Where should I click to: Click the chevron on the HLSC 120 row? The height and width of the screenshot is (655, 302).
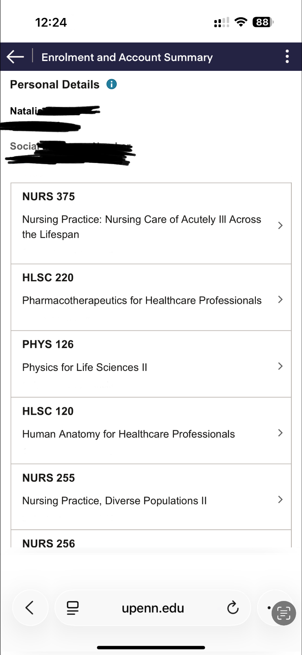coord(280,433)
